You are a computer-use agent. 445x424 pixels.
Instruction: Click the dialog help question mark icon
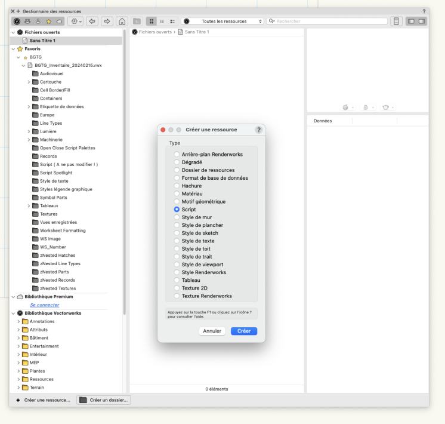pyautogui.click(x=258, y=130)
